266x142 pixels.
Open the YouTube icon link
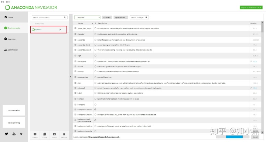[14, 134]
